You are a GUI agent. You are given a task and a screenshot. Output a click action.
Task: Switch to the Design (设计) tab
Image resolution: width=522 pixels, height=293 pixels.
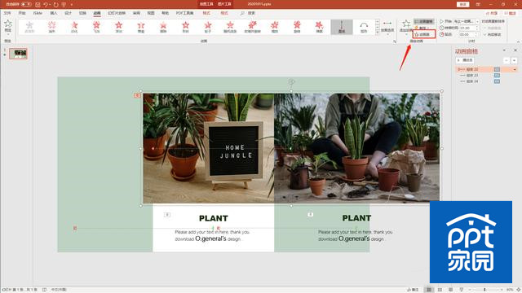[x=69, y=13]
